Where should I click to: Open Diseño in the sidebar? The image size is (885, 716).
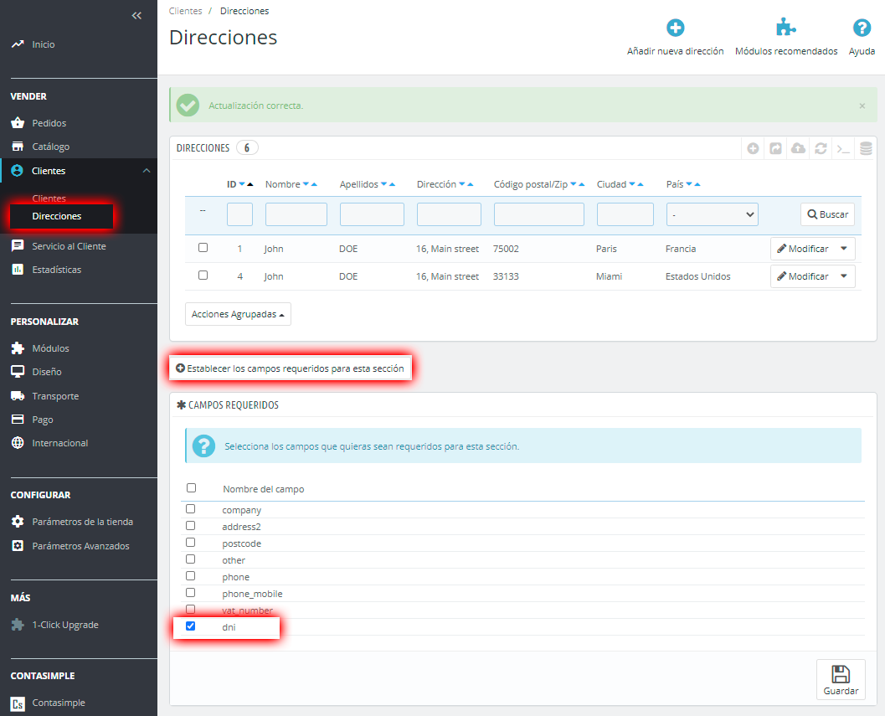(x=47, y=372)
